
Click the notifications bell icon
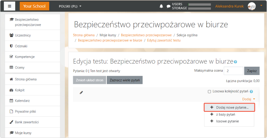[x=161, y=6]
